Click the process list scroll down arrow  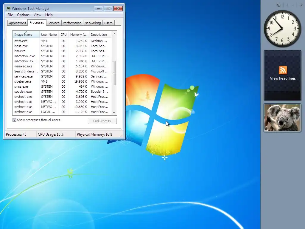114,112
